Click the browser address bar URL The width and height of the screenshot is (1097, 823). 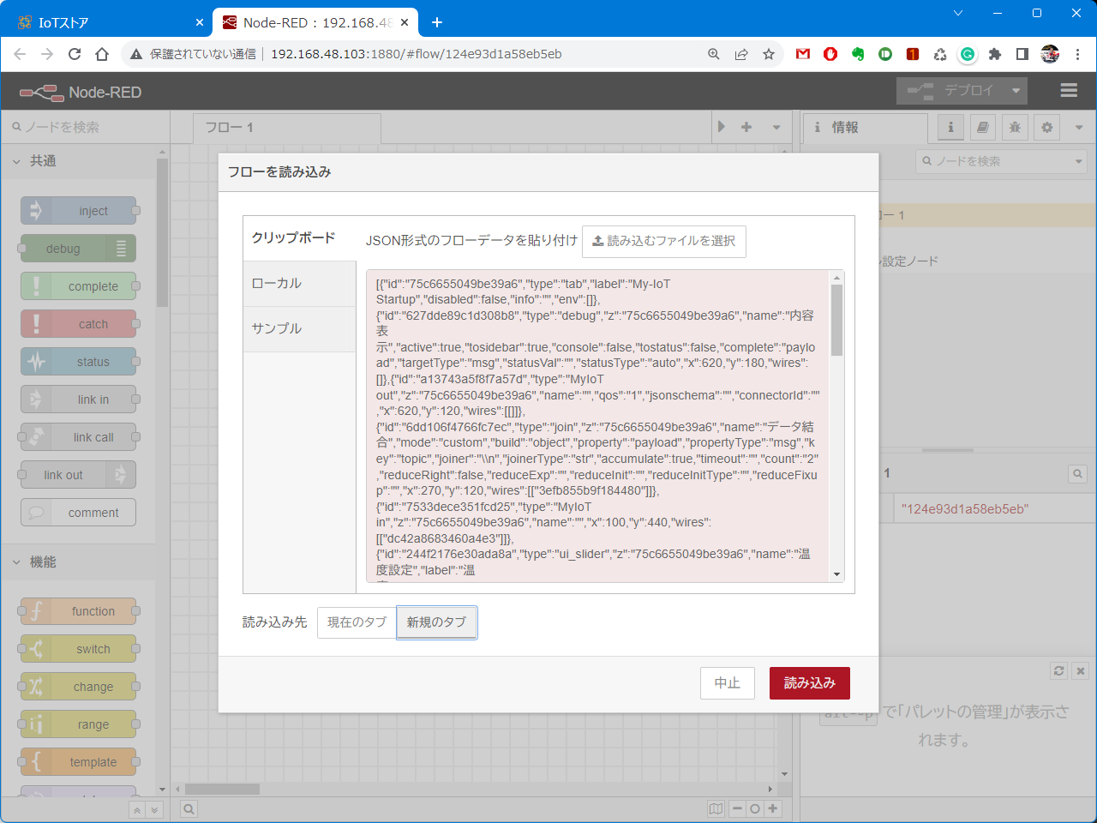417,54
